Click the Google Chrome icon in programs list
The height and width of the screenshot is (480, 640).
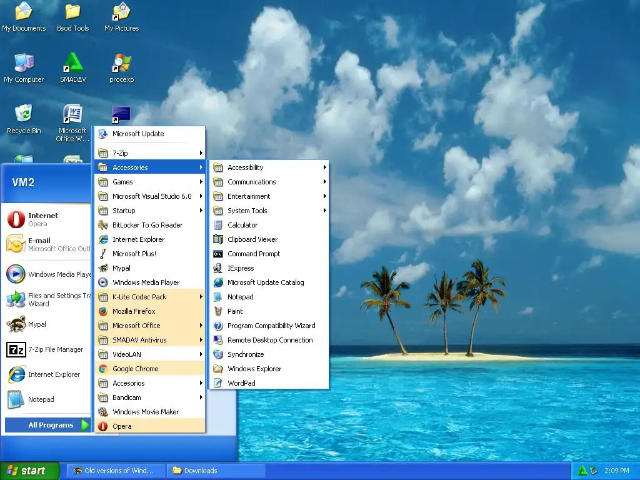click(103, 369)
